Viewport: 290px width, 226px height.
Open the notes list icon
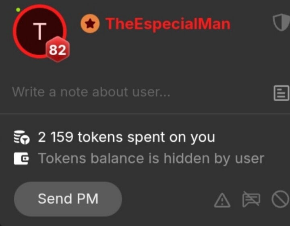(x=281, y=93)
